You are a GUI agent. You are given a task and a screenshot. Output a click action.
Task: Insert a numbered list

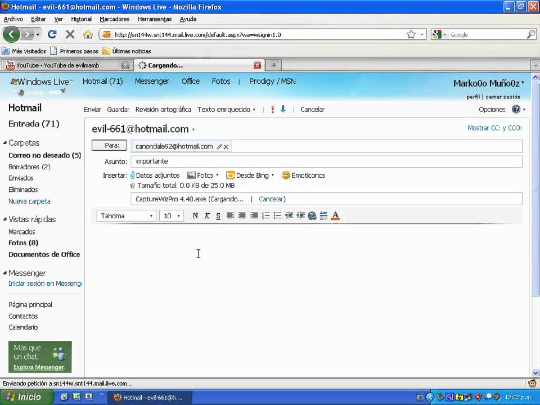pos(265,215)
